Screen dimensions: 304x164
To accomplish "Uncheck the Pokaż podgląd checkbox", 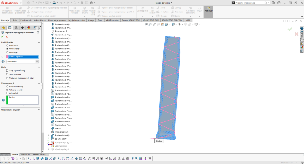I will (x=7, y=74).
